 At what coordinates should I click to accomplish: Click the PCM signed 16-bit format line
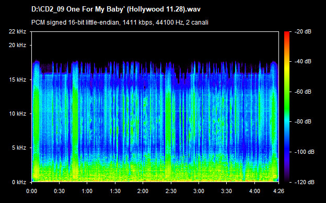coord(120,22)
